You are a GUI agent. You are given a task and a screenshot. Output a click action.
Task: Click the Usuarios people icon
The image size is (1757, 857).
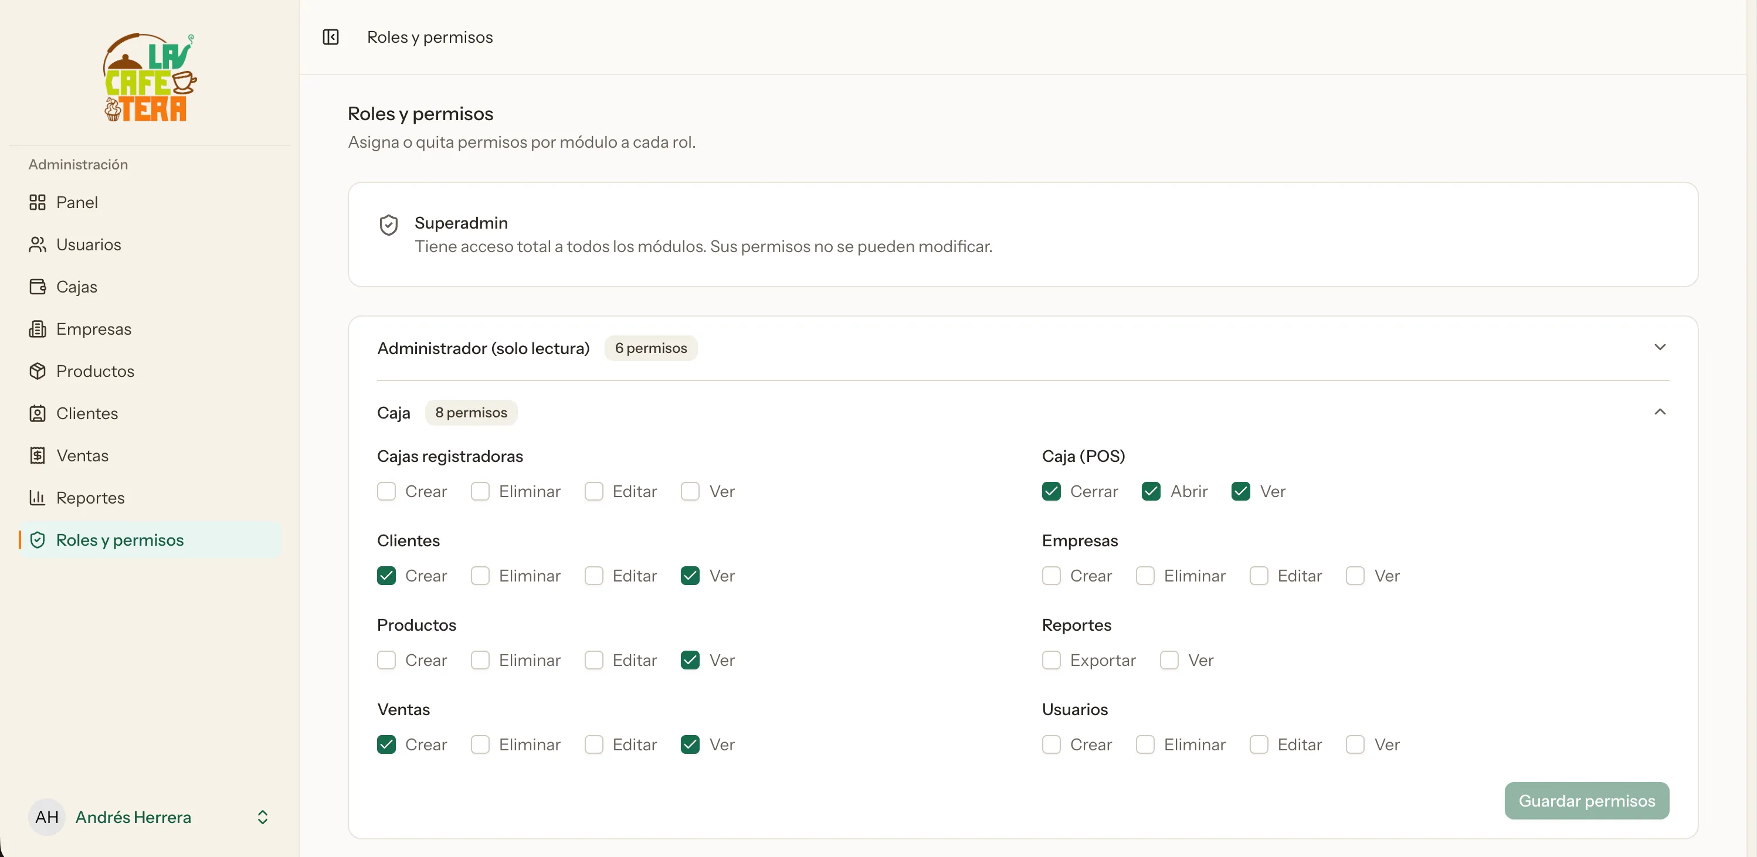point(38,245)
